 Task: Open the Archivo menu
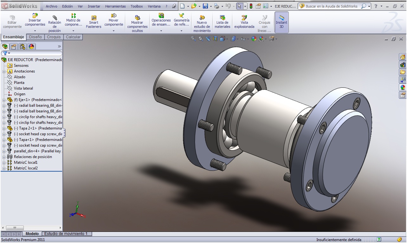coord(51,6)
